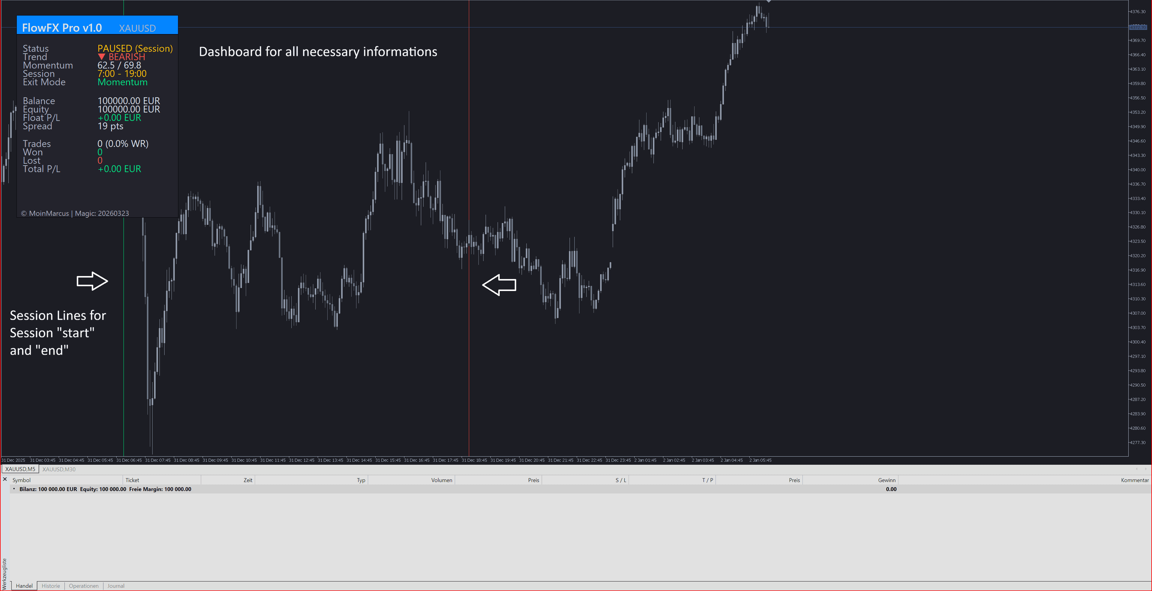Screen dimensions: 1152x591
Task: Click the 31 Dec 12:45 time axis label
Action: click(x=302, y=460)
